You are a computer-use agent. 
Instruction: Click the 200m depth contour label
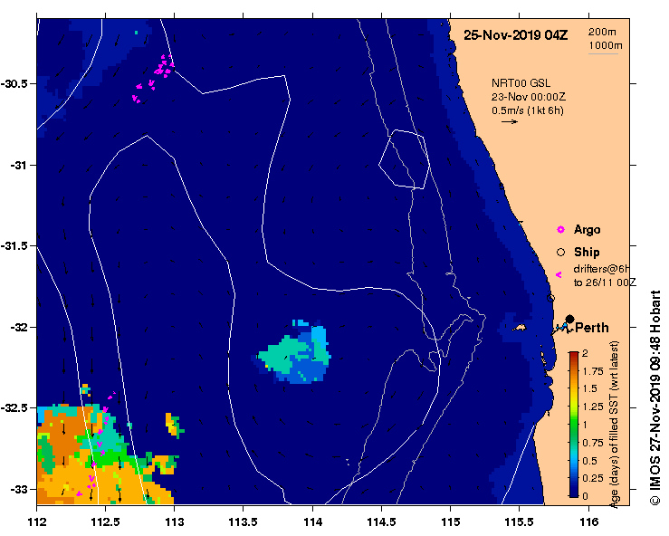point(602,32)
